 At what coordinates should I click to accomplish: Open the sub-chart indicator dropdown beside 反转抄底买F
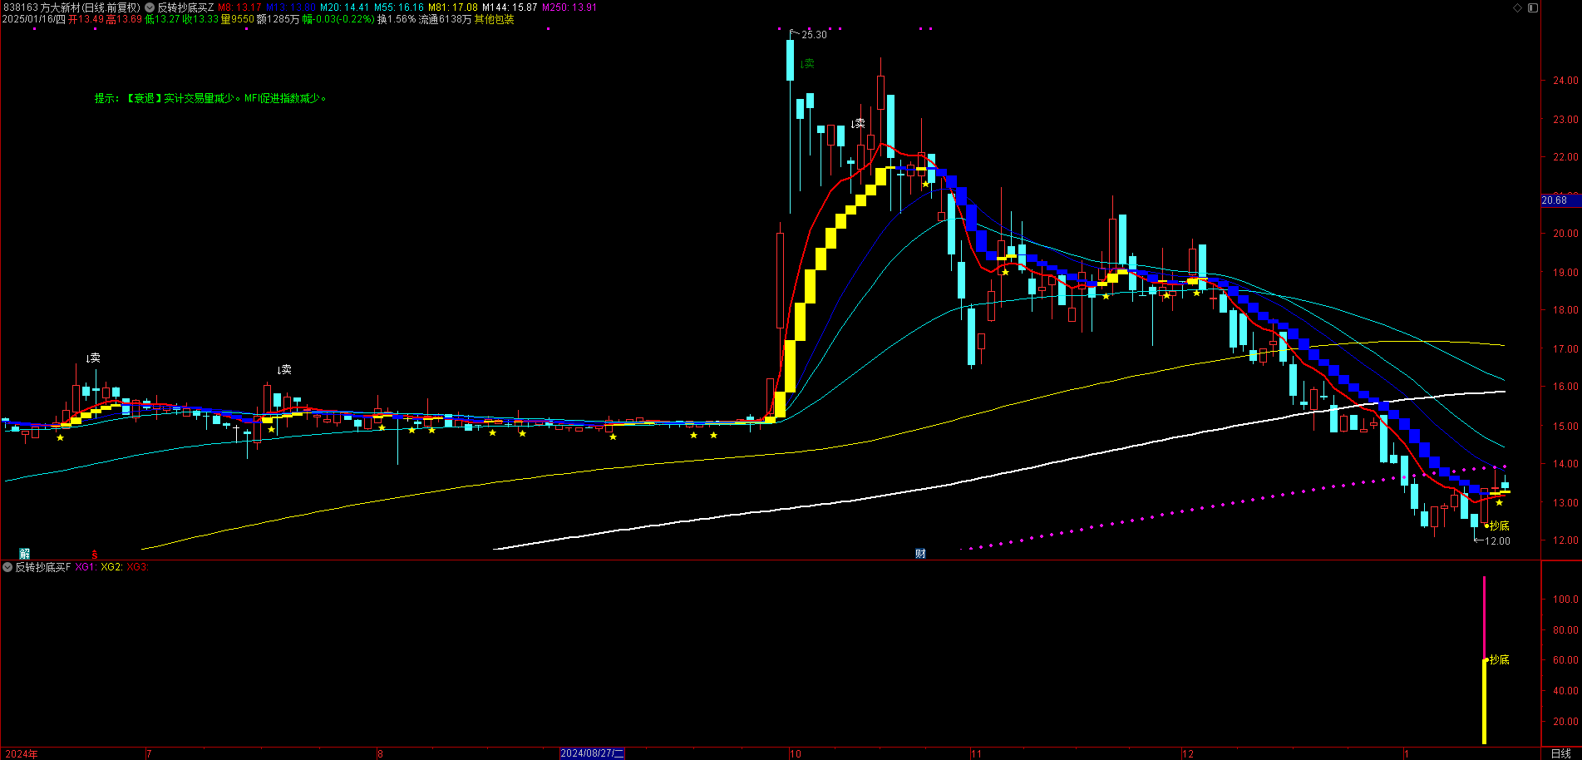pyautogui.click(x=8, y=567)
